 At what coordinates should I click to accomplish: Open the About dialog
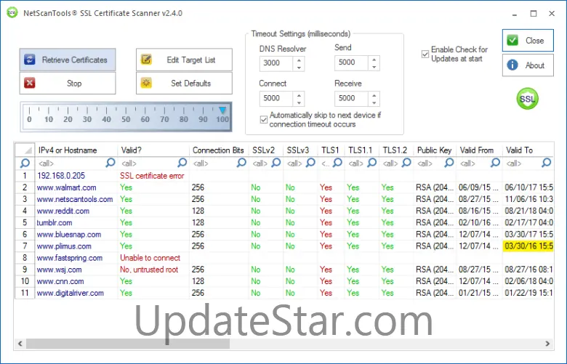(x=528, y=65)
